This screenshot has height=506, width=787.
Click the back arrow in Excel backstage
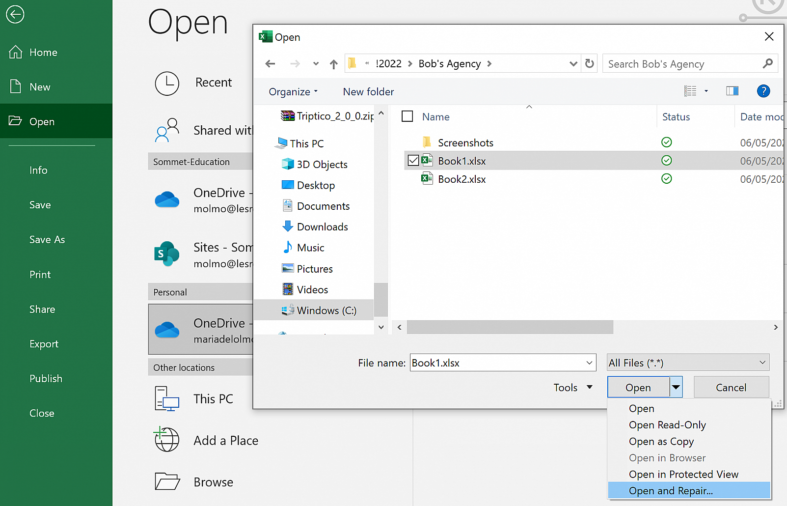click(15, 14)
